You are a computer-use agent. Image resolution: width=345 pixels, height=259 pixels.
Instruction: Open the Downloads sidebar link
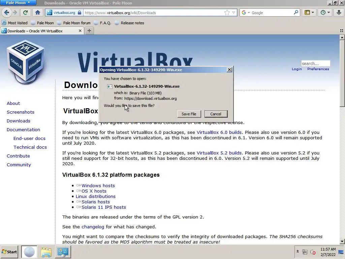[x=19, y=121]
